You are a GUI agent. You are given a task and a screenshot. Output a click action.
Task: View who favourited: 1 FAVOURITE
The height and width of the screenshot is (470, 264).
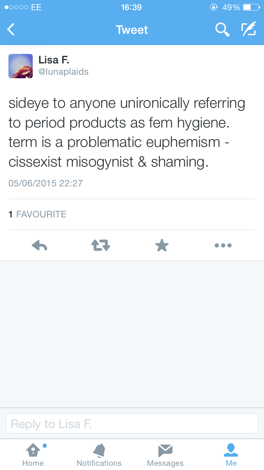pyautogui.click(x=38, y=214)
